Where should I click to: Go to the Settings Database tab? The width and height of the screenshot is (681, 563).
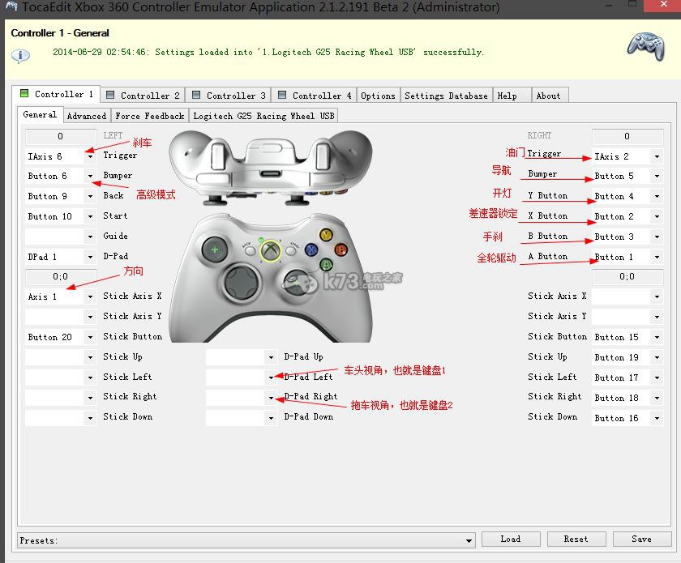click(x=446, y=96)
